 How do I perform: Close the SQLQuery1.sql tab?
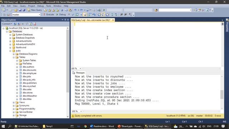[113, 20]
